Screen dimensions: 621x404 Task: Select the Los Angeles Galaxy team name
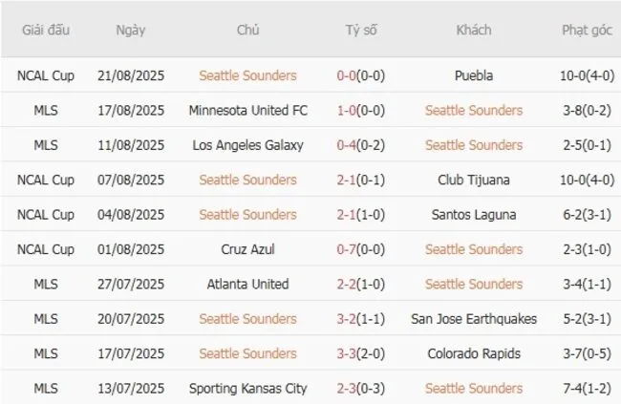pyautogui.click(x=247, y=145)
